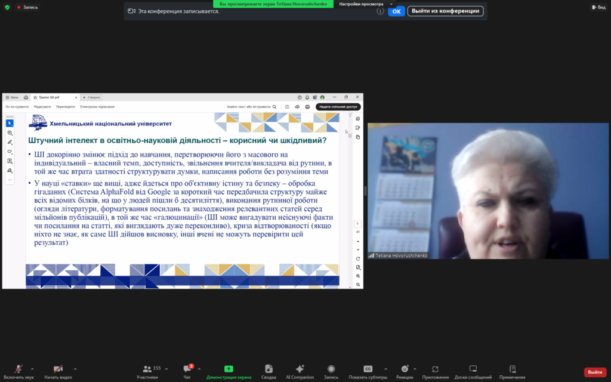Open Доски сообщений whiteboards
The image size is (611, 382).
(x=473, y=370)
